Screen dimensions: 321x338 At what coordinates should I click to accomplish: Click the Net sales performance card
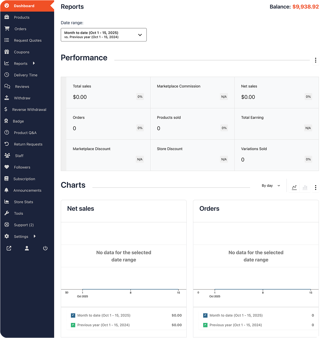point(276,92)
